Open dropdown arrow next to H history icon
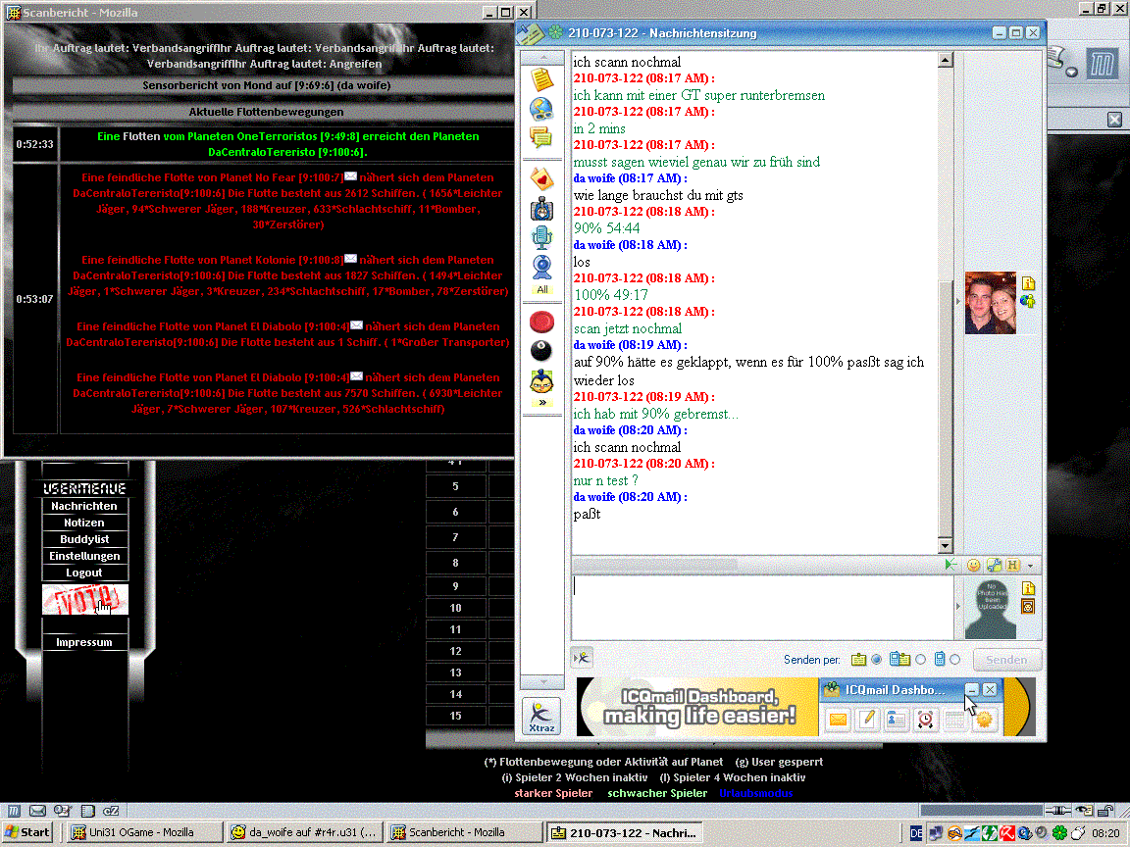Screen dimensions: 1130x847 coord(1031,566)
